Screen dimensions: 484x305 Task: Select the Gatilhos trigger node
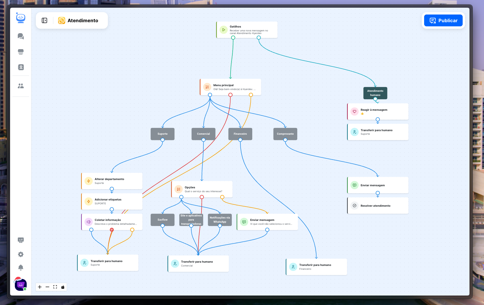coord(247,30)
